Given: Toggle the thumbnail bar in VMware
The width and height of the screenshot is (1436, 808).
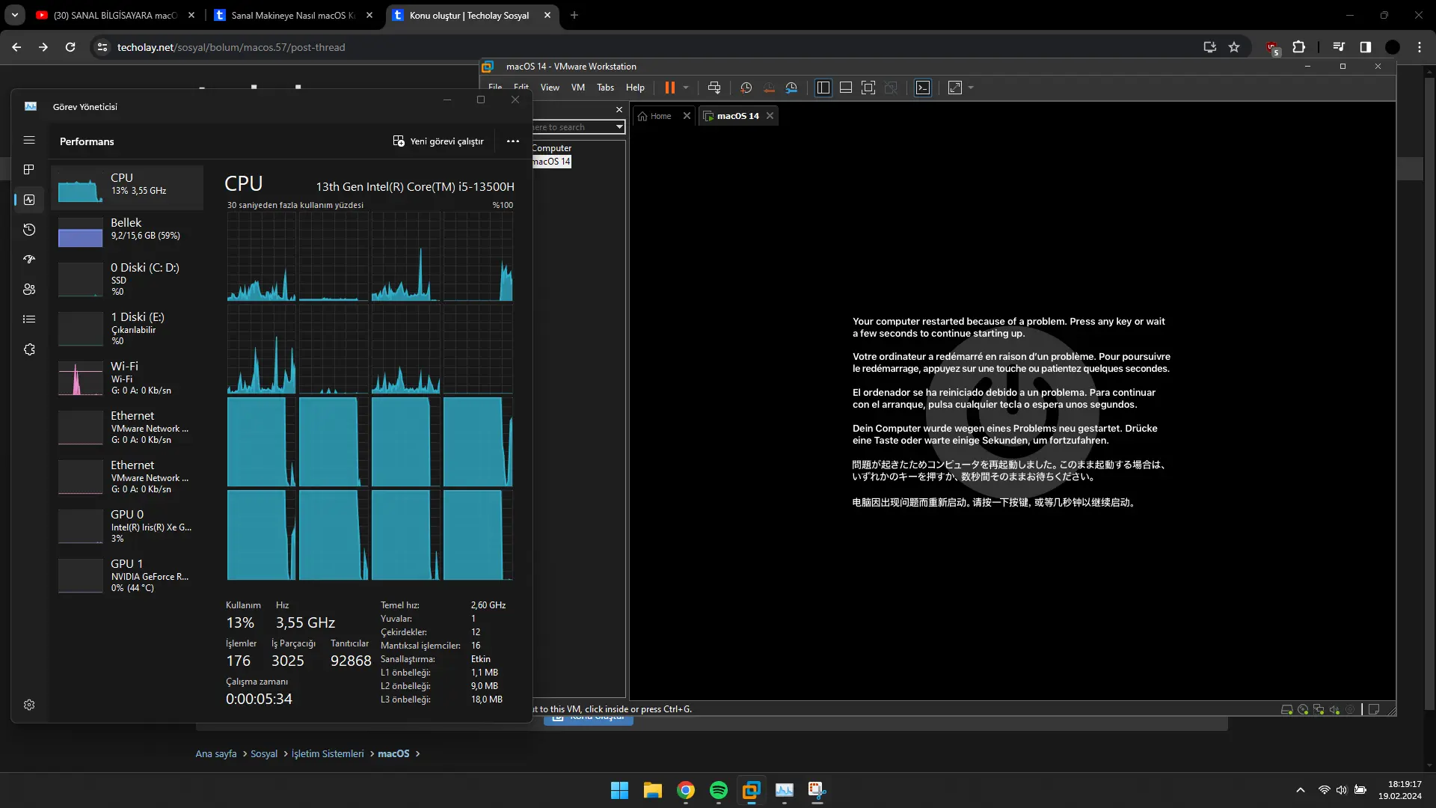Looking at the screenshot, I should coord(846,88).
